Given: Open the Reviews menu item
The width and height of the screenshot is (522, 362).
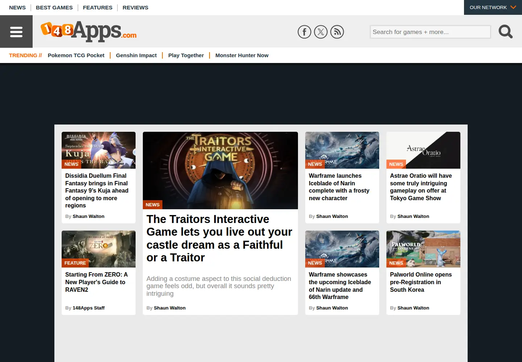Looking at the screenshot, I should [136, 7].
